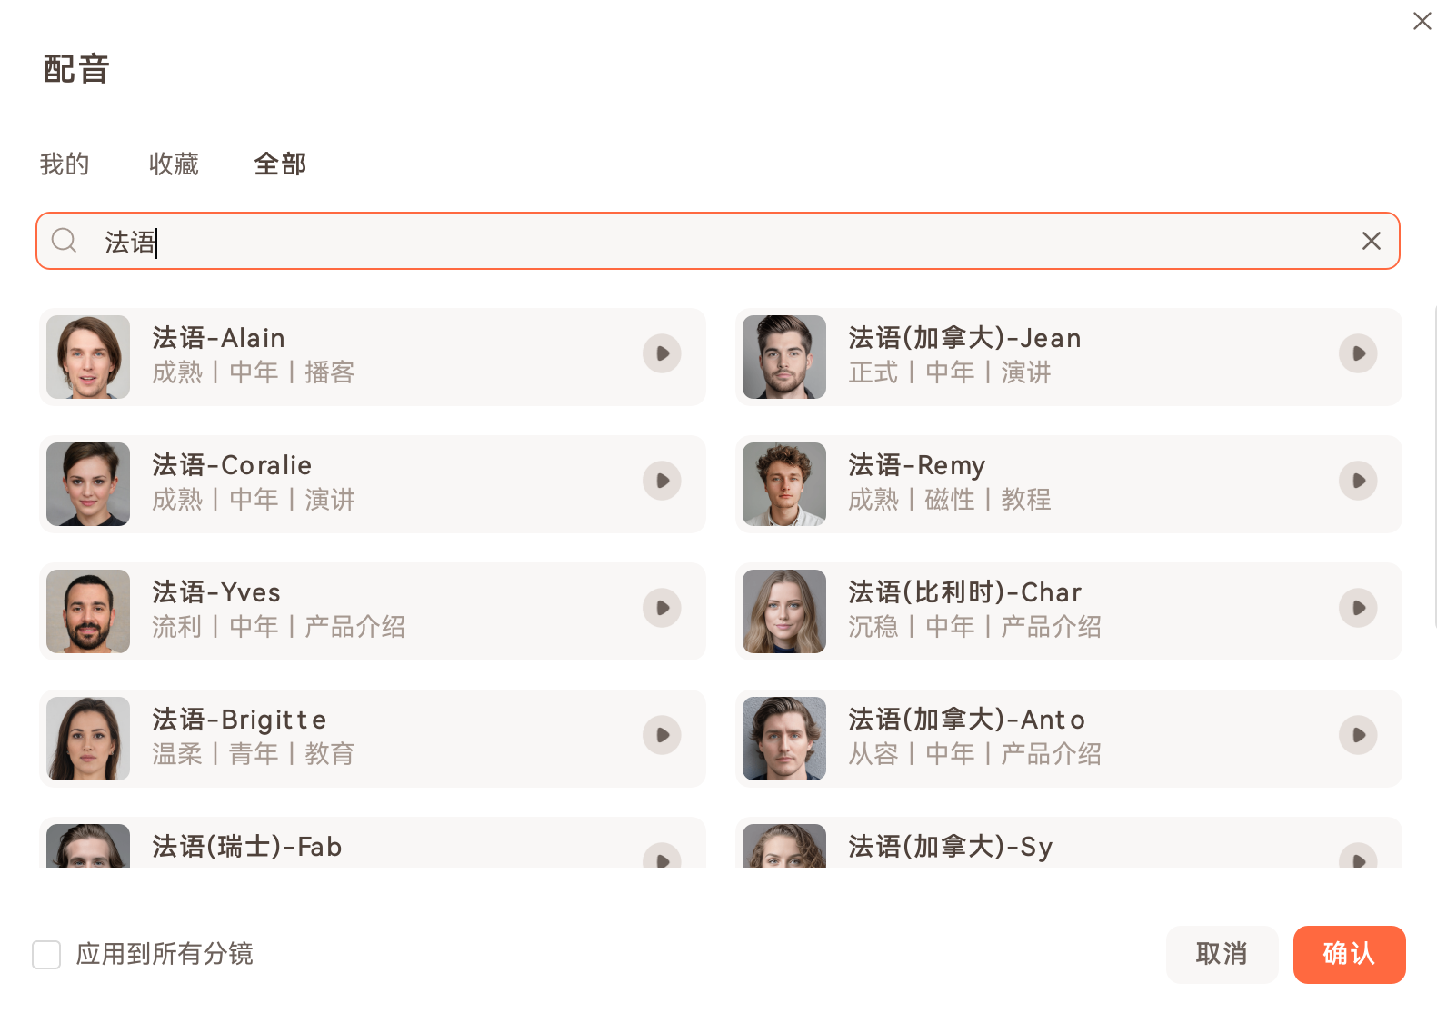This screenshot has width=1437, height=1013.
Task: Play the 法语-Brigitte voice sample
Action: pyautogui.click(x=662, y=735)
